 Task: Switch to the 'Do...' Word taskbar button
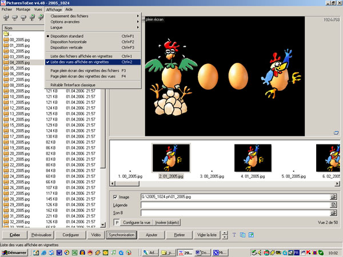point(202,252)
